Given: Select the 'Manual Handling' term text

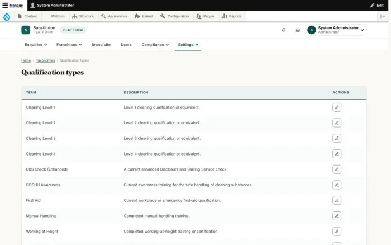Looking at the screenshot, I should tap(41, 216).
